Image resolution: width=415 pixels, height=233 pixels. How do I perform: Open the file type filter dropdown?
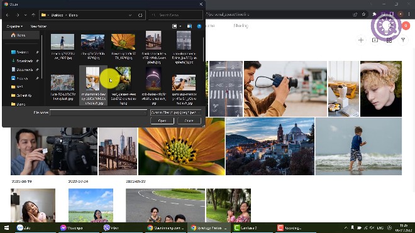(x=175, y=112)
